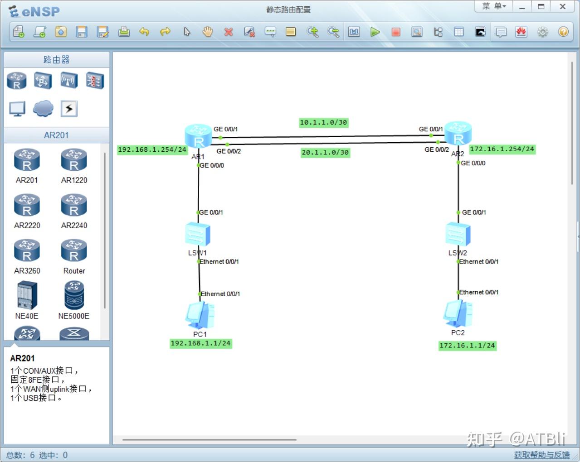The width and height of the screenshot is (580, 462).
Task: Click the canvas vertical scrollbar
Action: coord(572,122)
